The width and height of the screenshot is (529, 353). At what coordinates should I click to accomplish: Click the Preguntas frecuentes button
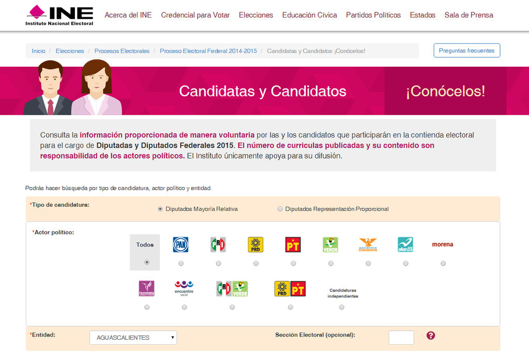466,51
